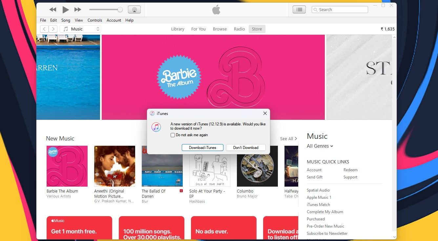The image size is (438, 241).
Task: Click the Previous track rewind icon
Action: tap(53, 10)
